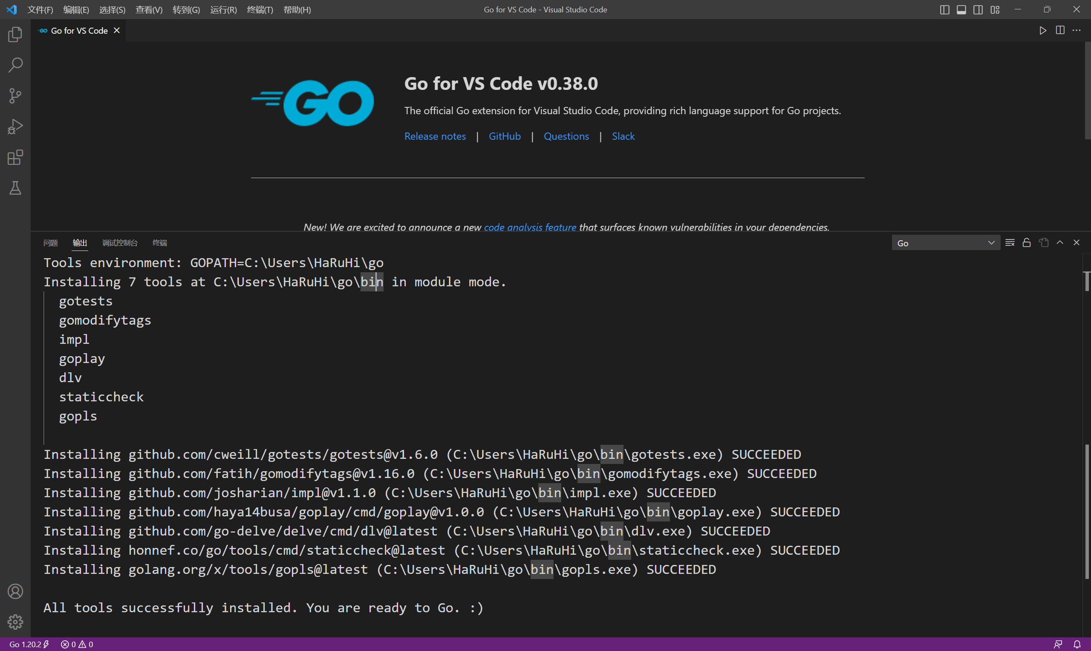Open the 转到(G) menu

coord(186,9)
